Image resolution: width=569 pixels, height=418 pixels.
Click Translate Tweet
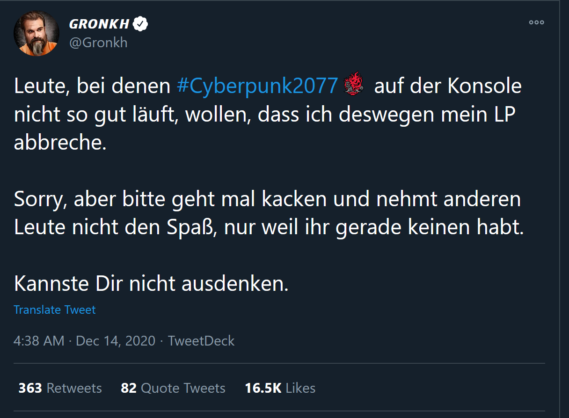(55, 310)
